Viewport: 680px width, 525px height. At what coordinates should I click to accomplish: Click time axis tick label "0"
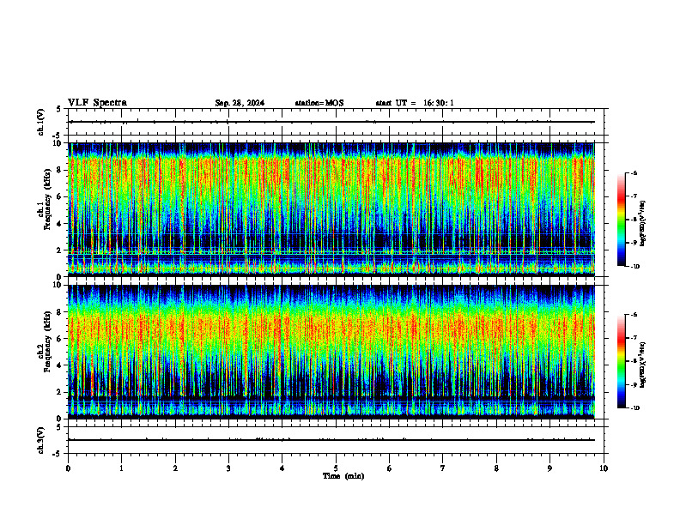[68, 468]
